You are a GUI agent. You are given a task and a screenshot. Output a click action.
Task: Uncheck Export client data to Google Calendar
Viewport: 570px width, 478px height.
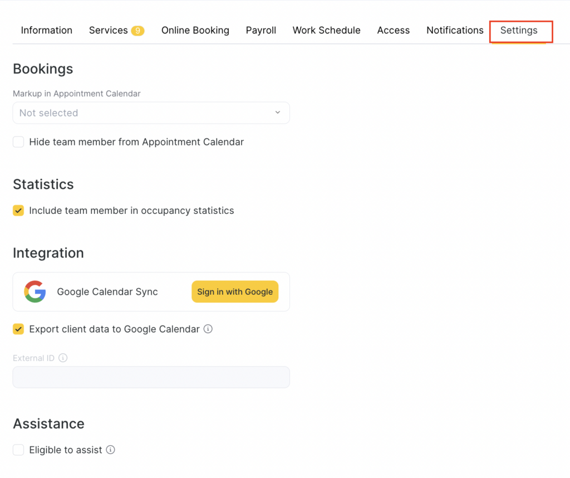[x=18, y=329]
